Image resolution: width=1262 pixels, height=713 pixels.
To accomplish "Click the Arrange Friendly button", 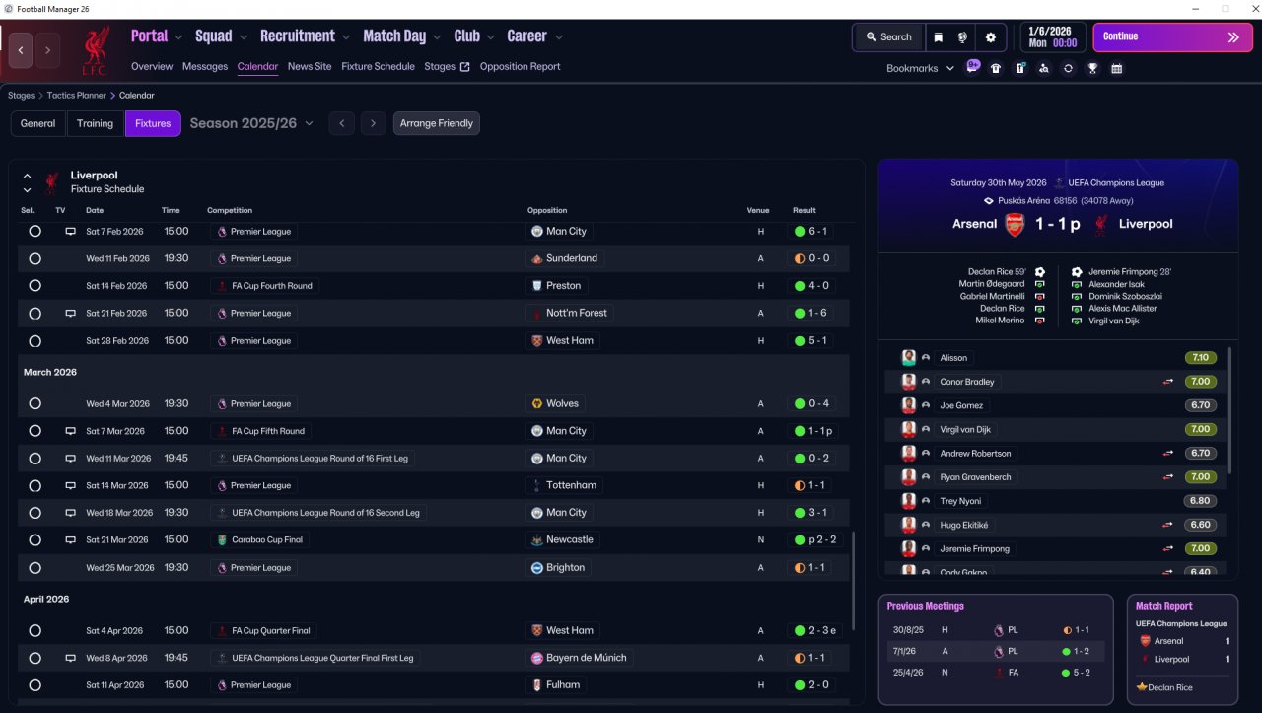I will 437,123.
